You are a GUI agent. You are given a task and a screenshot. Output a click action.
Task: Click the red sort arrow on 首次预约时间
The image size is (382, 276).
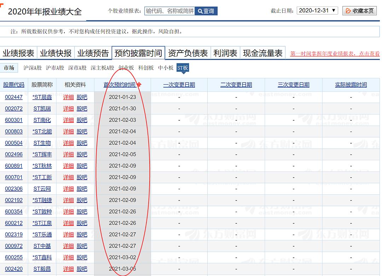pyautogui.click(x=139, y=85)
